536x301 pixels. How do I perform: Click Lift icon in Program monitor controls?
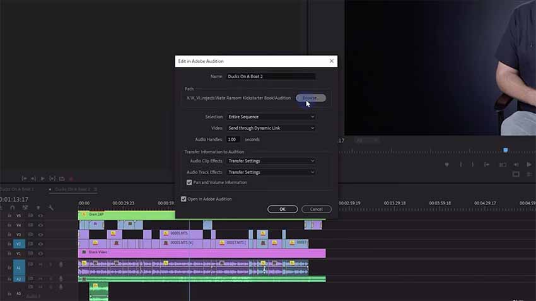pyautogui.click(x=503, y=165)
